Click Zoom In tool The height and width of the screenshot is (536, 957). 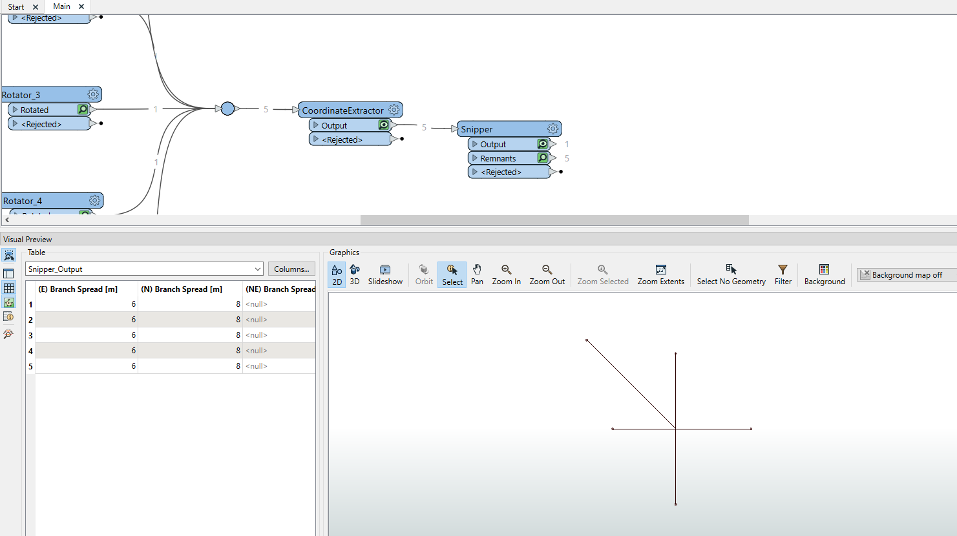(506, 274)
